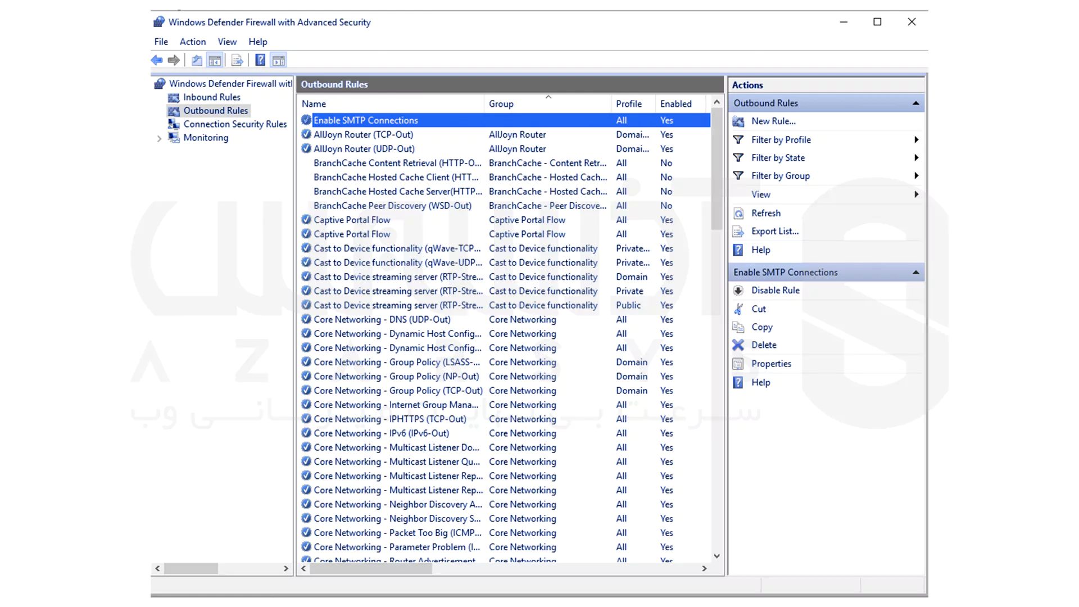Click the Connection Security Rules tree icon

point(174,124)
